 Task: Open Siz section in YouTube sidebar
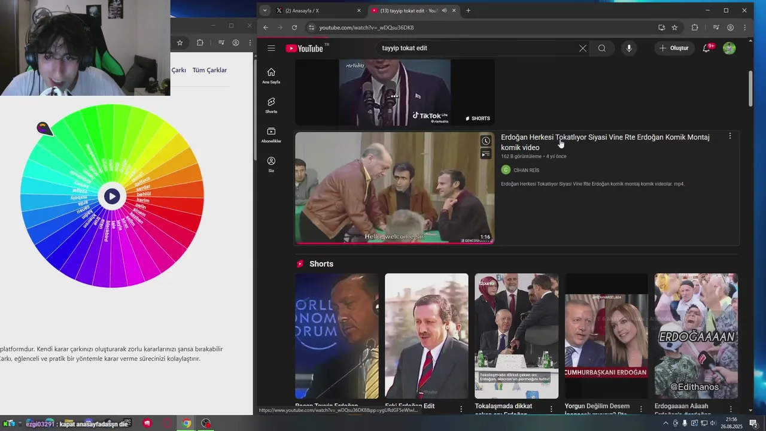click(271, 164)
